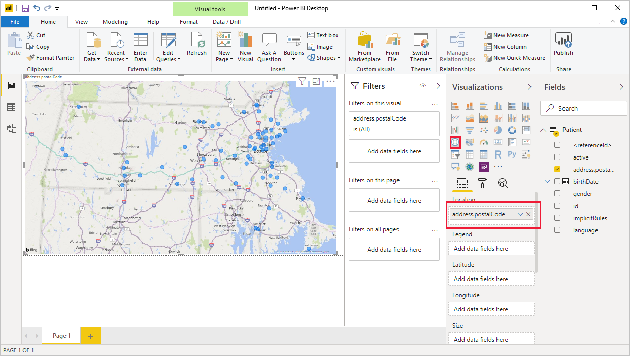The height and width of the screenshot is (356, 630).
Task: Click the filter icon on map visual header
Action: (302, 81)
